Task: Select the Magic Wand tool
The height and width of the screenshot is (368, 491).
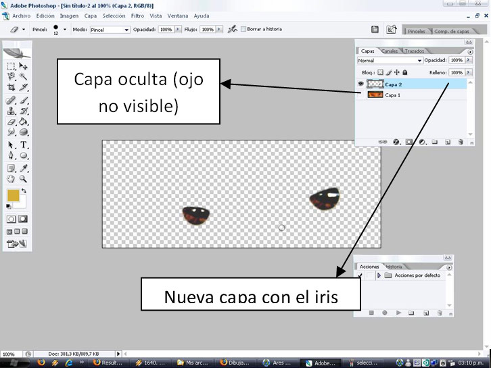Action: click(x=23, y=76)
